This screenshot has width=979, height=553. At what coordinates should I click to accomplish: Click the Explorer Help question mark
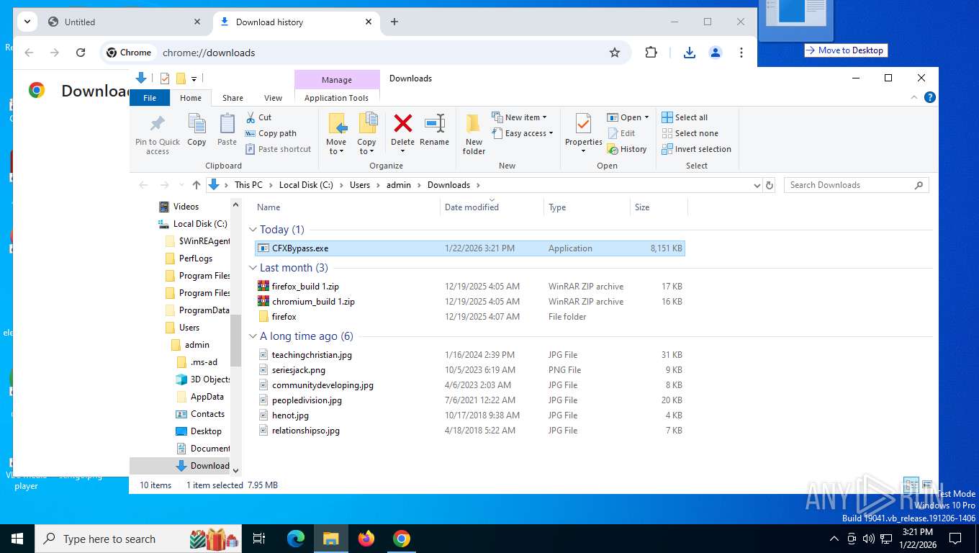930,97
